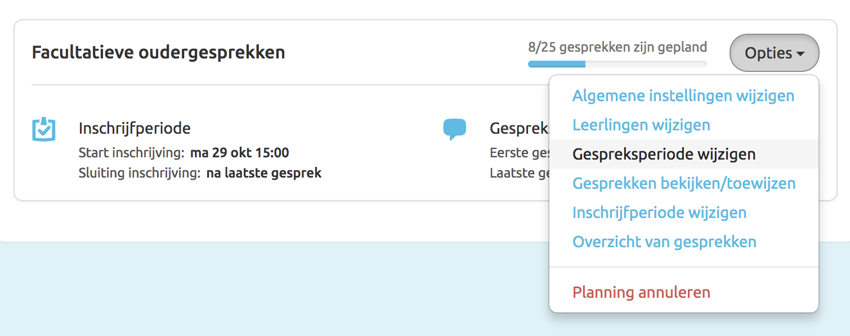Click the Start inschrijving label
Viewport: 850px width, 336px height.
(131, 153)
